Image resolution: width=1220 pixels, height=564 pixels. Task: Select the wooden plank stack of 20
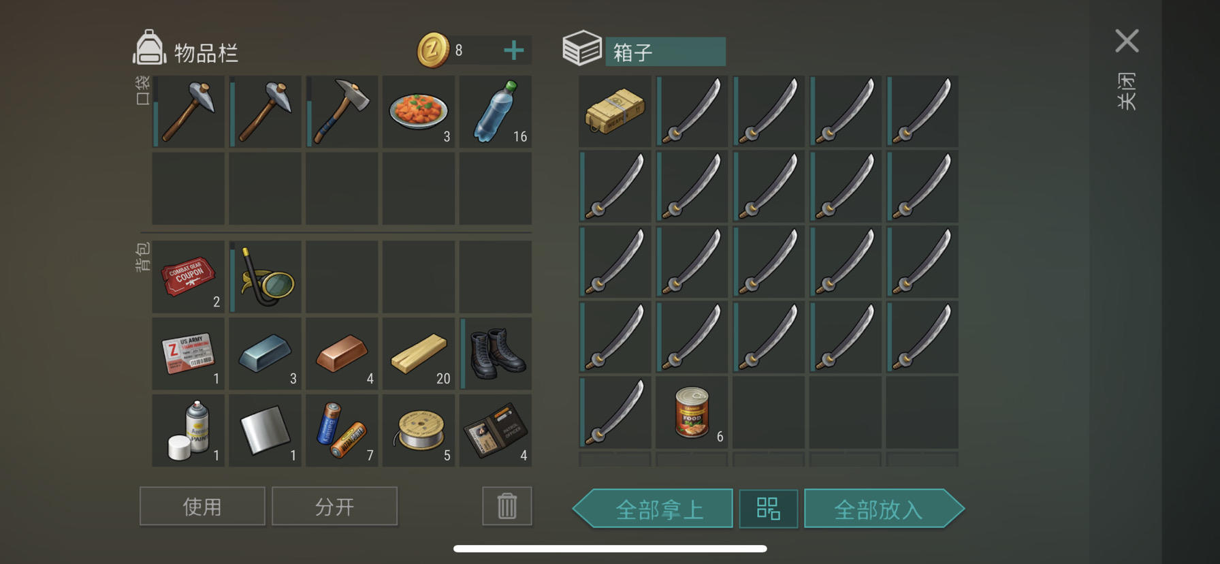pyautogui.click(x=419, y=354)
